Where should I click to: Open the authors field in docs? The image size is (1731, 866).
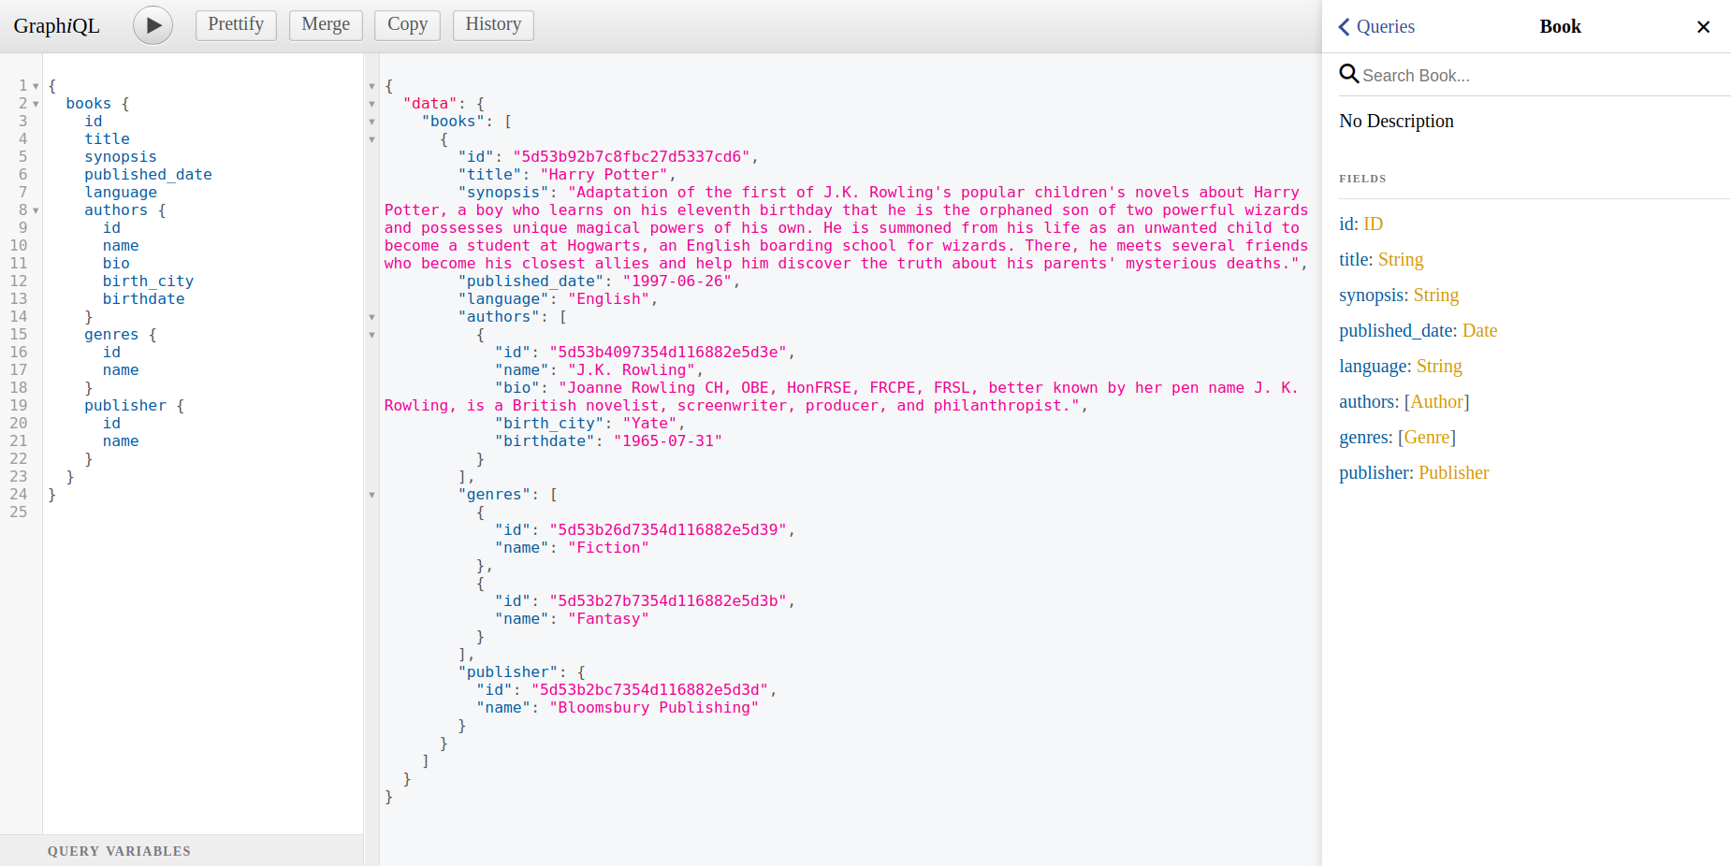pyautogui.click(x=1367, y=401)
